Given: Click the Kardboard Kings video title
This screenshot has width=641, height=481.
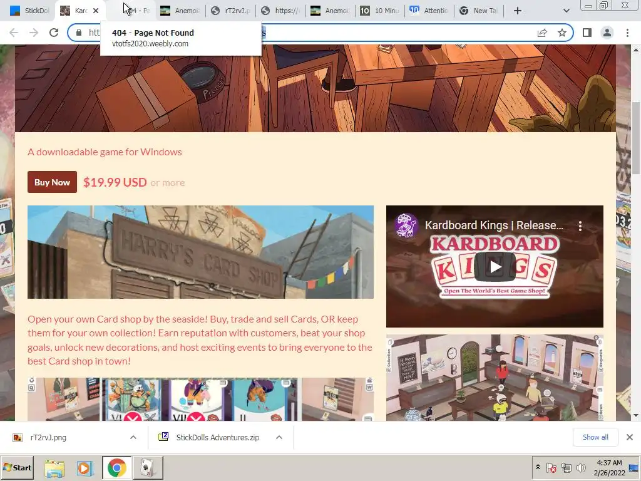Looking at the screenshot, I should point(494,225).
